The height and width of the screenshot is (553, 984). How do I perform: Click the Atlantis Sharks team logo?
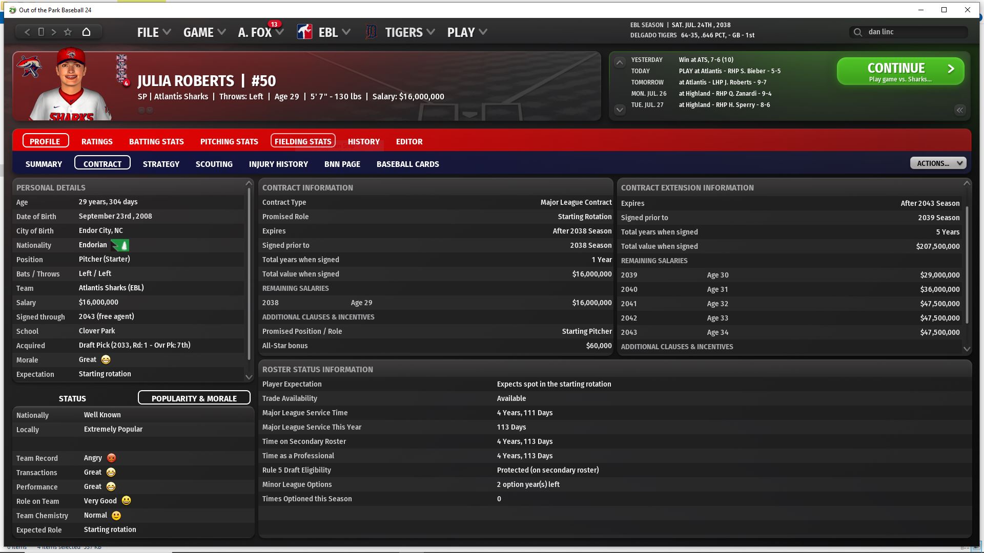click(x=29, y=67)
